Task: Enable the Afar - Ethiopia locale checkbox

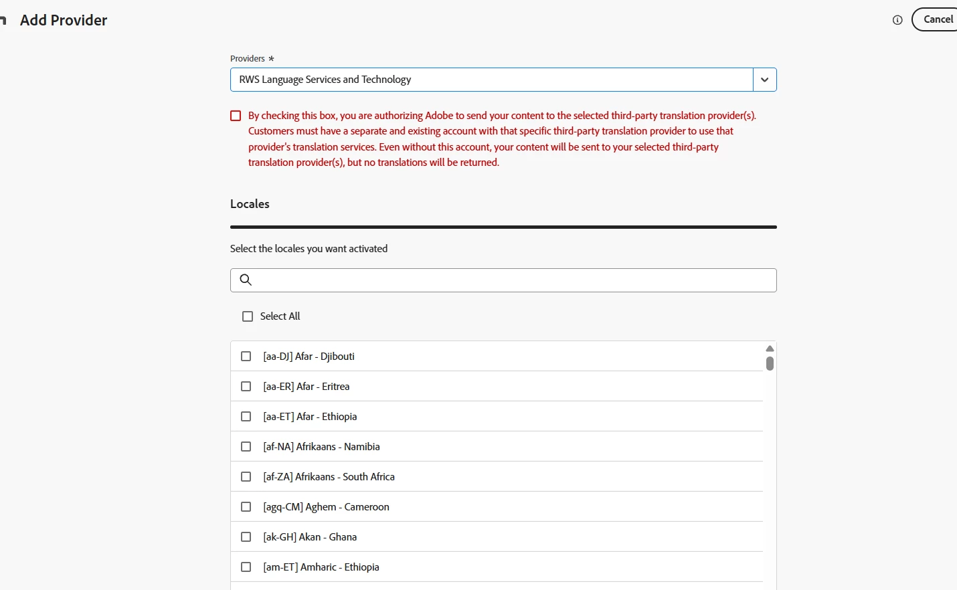Action: tap(246, 417)
